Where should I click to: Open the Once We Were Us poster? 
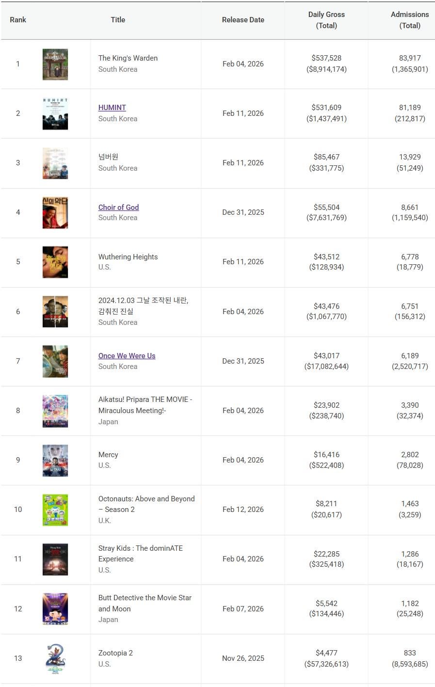click(55, 361)
